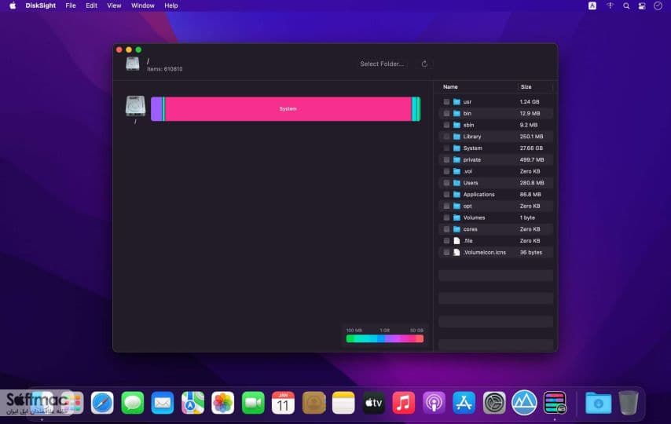Open the Select Folder... chooser
Screen dimensions: 671x424
point(382,64)
